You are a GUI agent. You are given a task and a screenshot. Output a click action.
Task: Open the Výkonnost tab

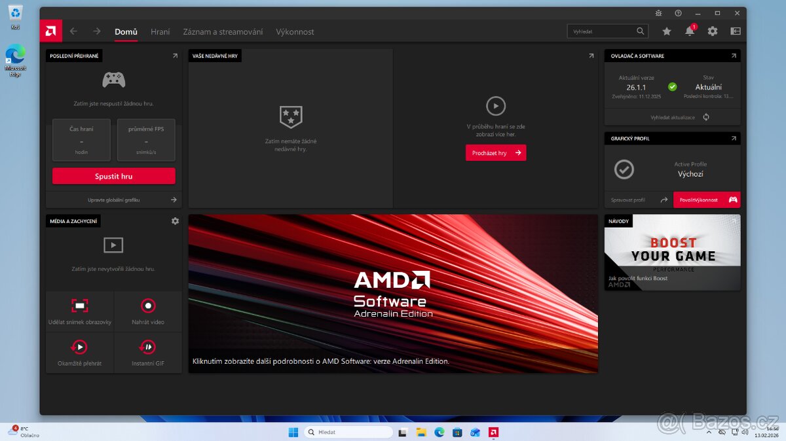[295, 31]
